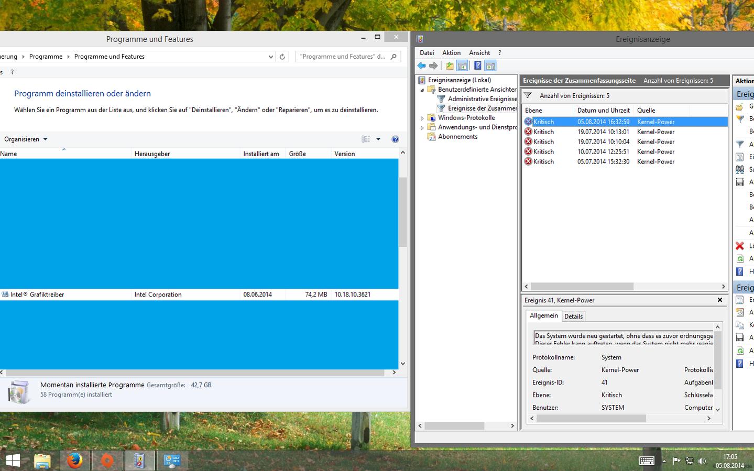Close the Ereignis 41 details pane
This screenshot has width=754, height=471.
coord(720,300)
